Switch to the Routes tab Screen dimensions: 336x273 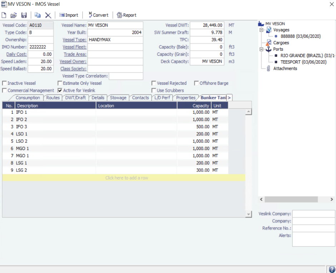pos(53,97)
